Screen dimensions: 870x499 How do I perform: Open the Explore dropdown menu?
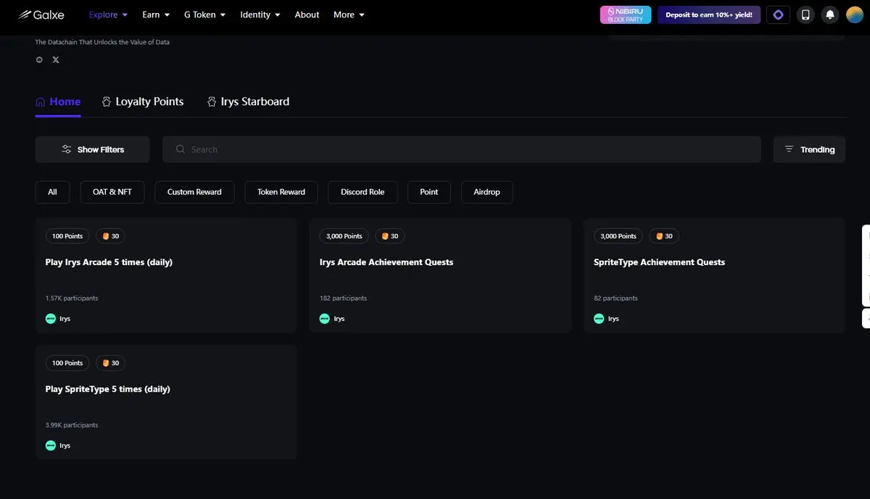pyautogui.click(x=108, y=14)
